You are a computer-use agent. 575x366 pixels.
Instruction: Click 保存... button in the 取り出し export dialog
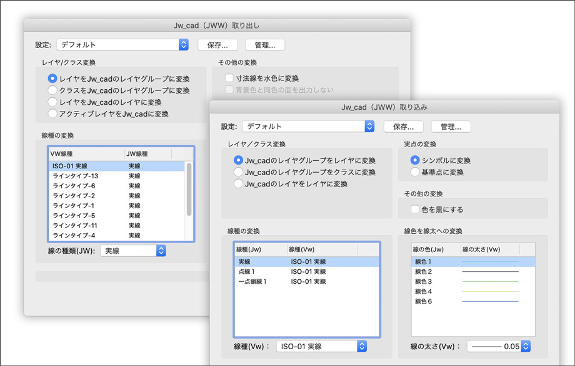217,45
